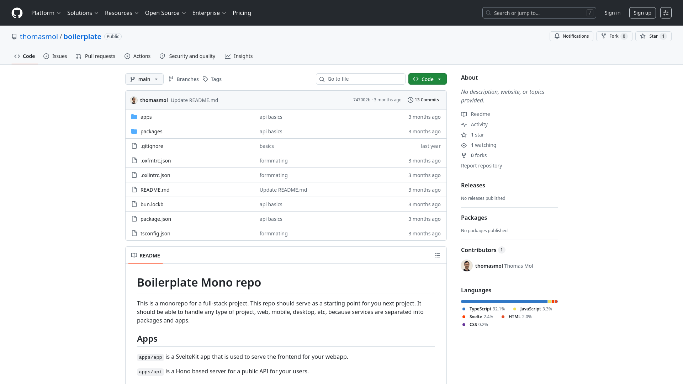Star the repository with Star button
Image resolution: width=683 pixels, height=384 pixels.
click(653, 36)
